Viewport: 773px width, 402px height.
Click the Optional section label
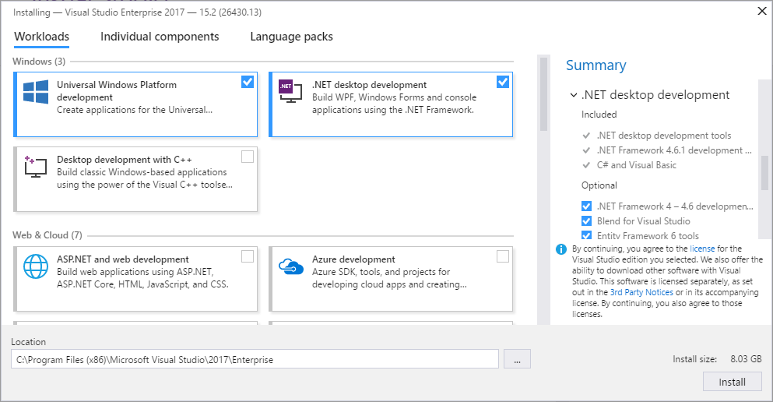(x=599, y=185)
